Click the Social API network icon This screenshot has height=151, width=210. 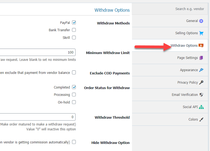[x=201, y=107]
